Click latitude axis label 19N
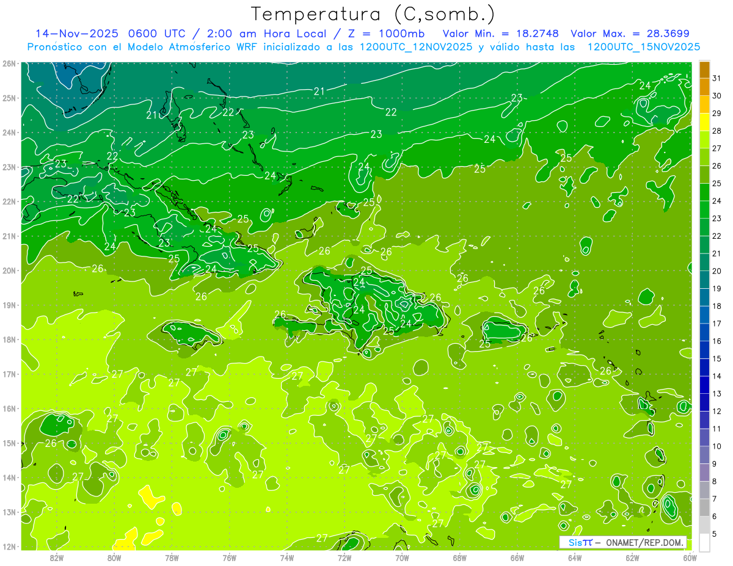733x566 pixels. click(x=9, y=305)
